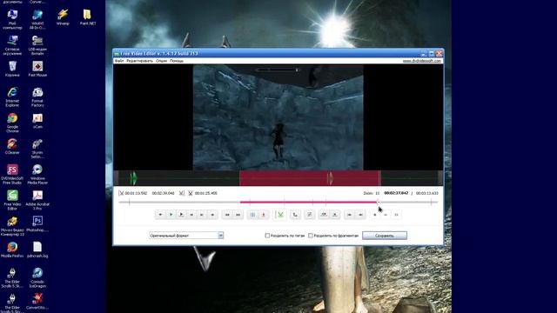
Task: Open Format Factory desktop icon
Action: (37, 97)
